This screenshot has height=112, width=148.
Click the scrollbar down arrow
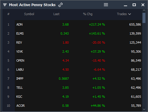pyautogui.click(x=144, y=109)
